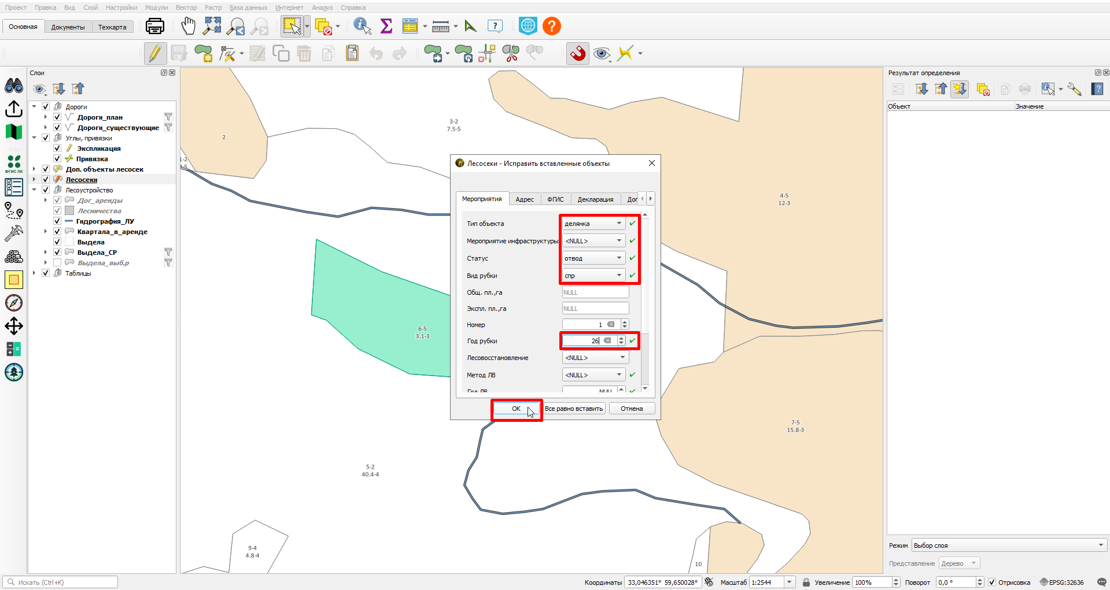Open the Вектор menu
This screenshot has width=1110, height=590.
point(186,8)
